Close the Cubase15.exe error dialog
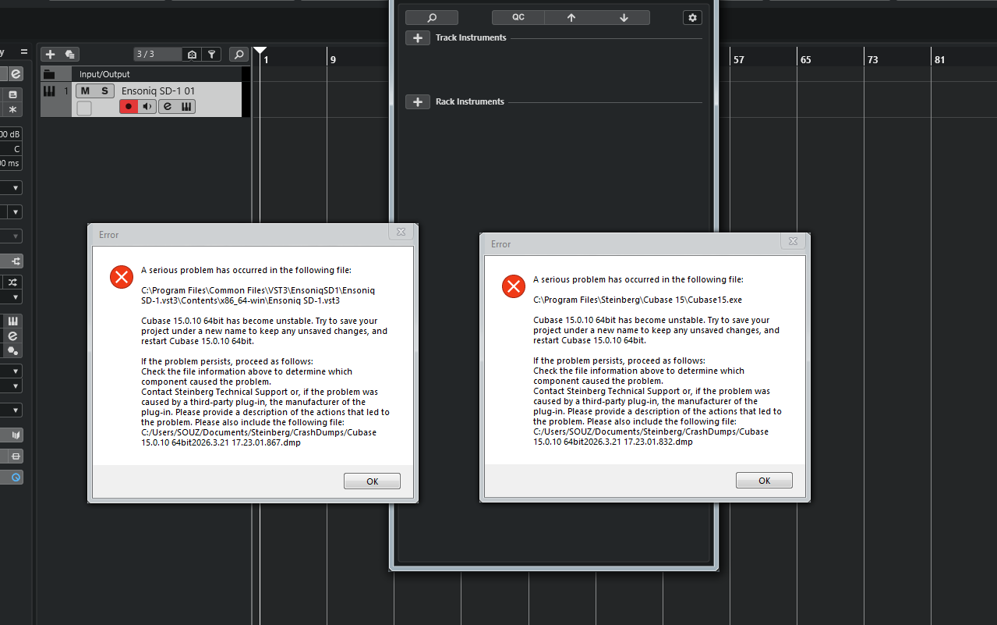997x625 pixels. point(793,241)
